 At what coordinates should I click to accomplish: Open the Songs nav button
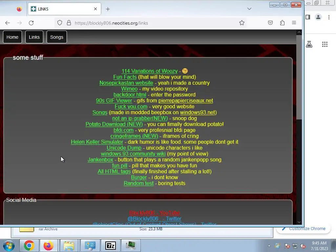click(x=57, y=37)
